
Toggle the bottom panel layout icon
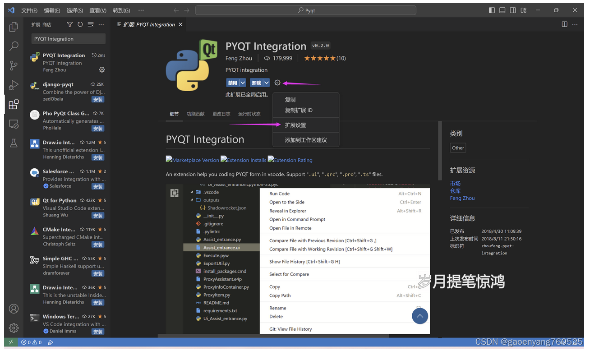click(x=502, y=10)
